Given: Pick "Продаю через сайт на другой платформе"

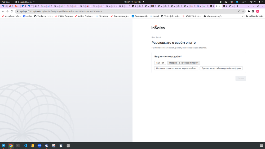Looking at the screenshot, I should tap(221, 68).
